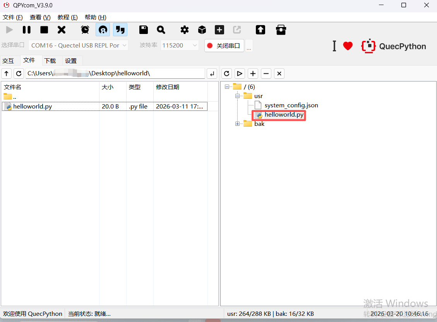Open the 115200 baud rate dropdown
The width and height of the screenshot is (437, 322).
pyautogui.click(x=180, y=46)
